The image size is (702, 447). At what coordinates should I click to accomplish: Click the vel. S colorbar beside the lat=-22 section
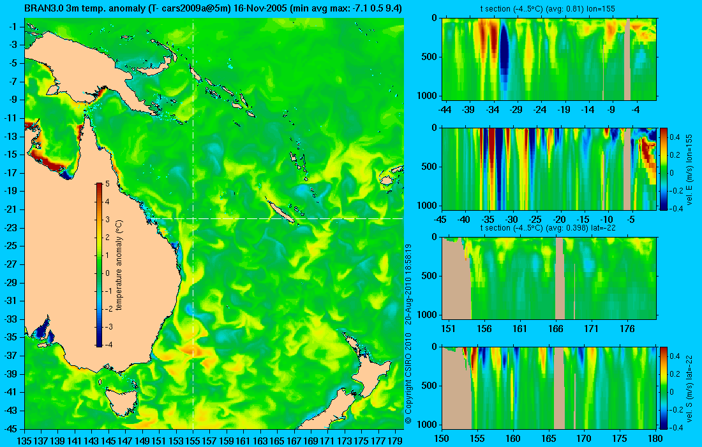[x=663, y=388]
